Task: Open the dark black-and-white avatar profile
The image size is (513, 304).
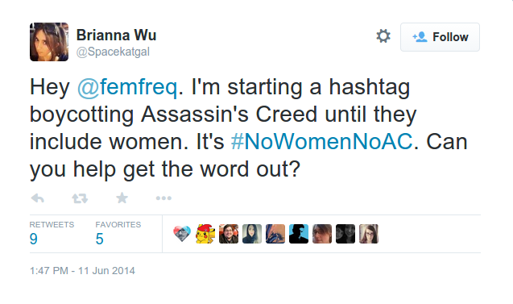Action: 345,234
